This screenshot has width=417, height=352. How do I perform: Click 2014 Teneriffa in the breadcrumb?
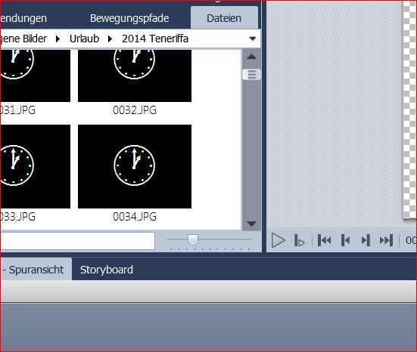pyautogui.click(x=155, y=39)
